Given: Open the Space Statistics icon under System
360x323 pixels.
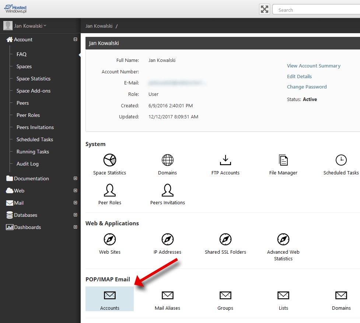Looking at the screenshot, I should [110, 160].
